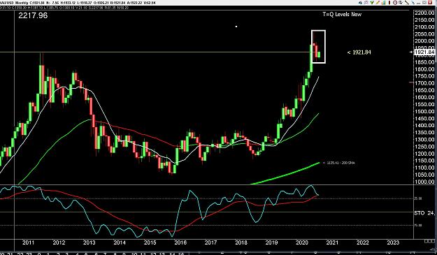
Task: Click the T=Q Levels New label
Action: (342, 14)
